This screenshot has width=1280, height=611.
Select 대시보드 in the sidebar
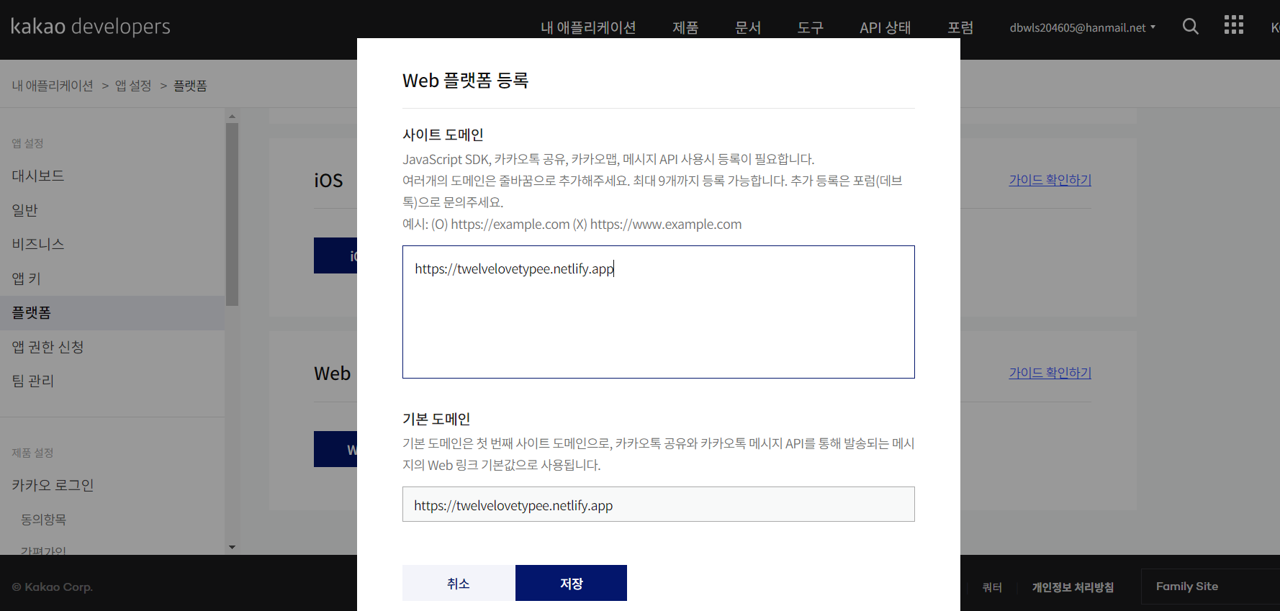[x=112, y=176]
